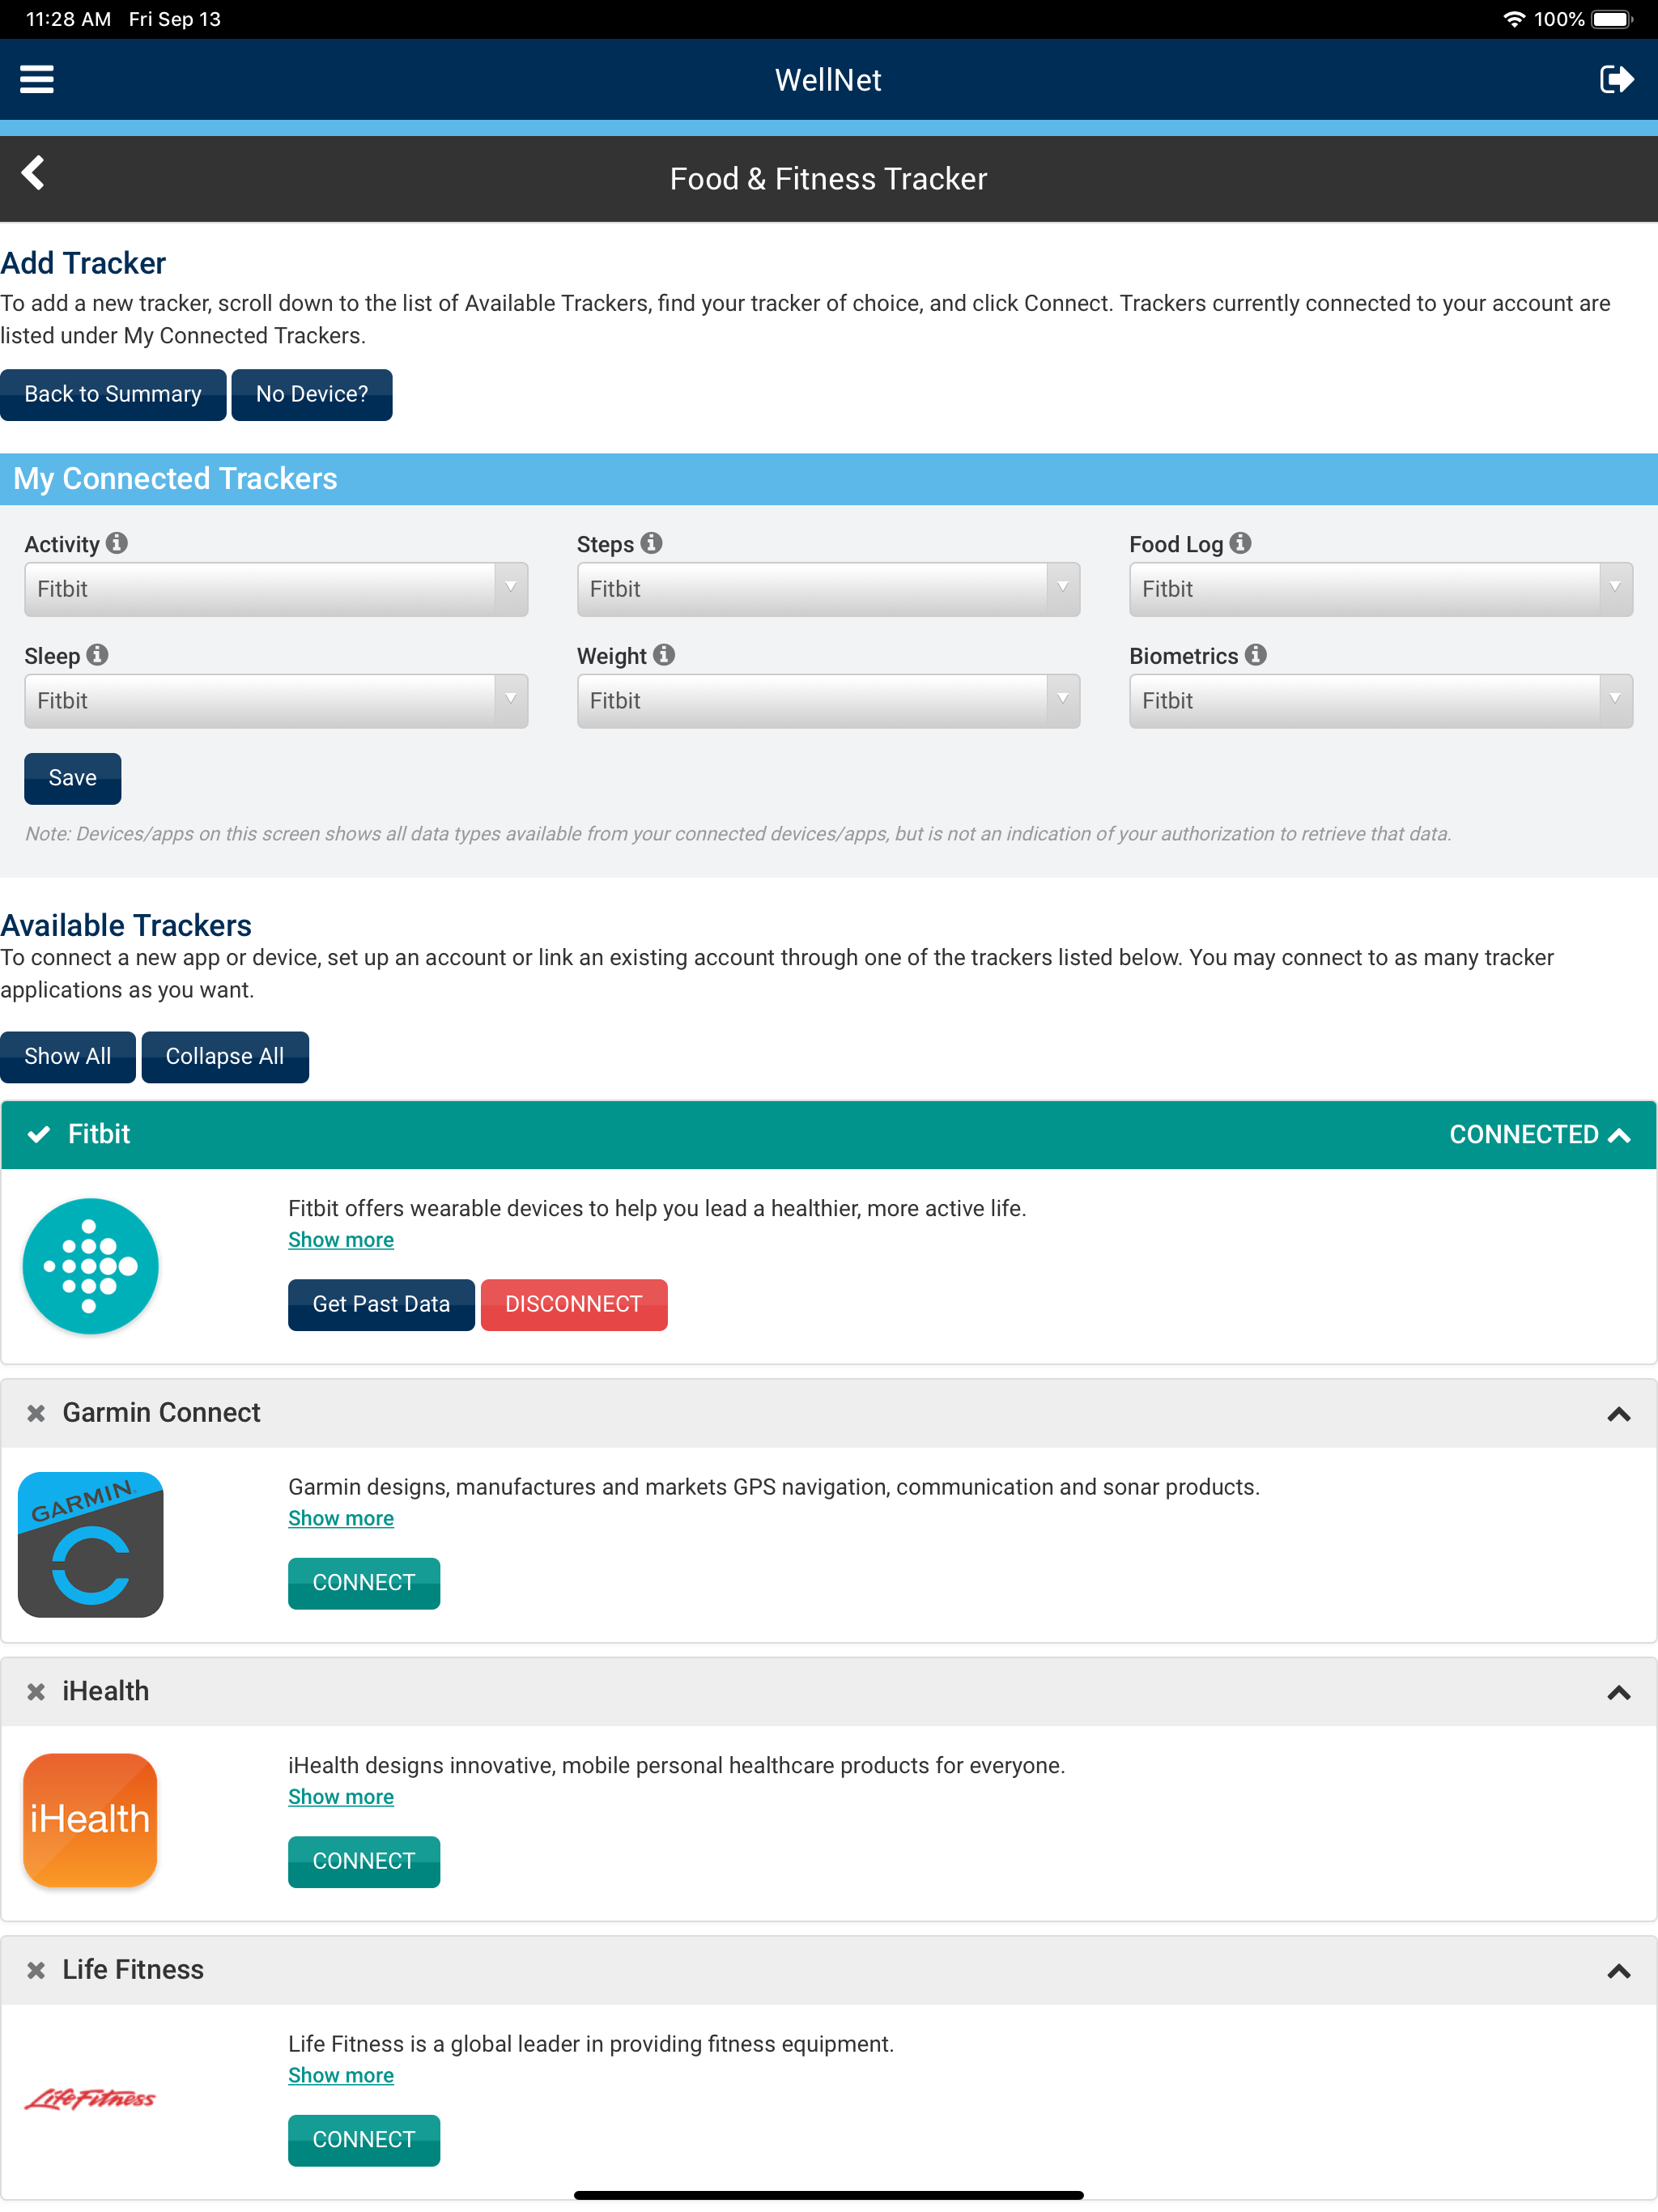Tap the Add Tracker heading

83,263
